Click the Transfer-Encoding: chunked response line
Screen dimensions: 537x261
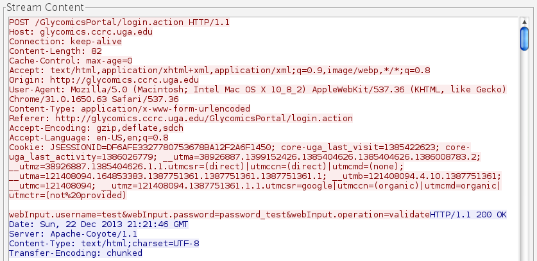[x=75, y=253]
